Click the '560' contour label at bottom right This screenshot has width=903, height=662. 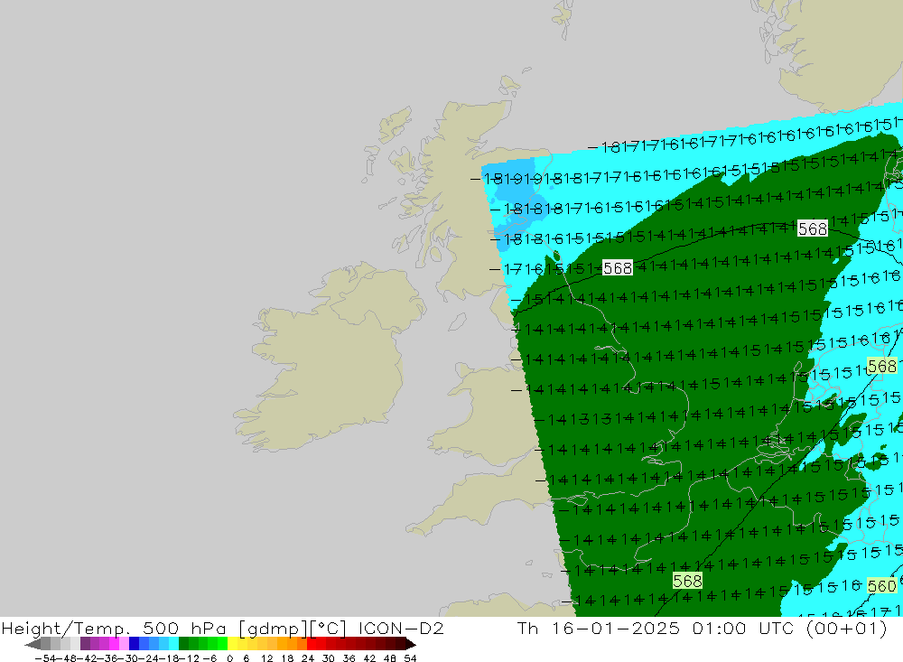point(881,586)
